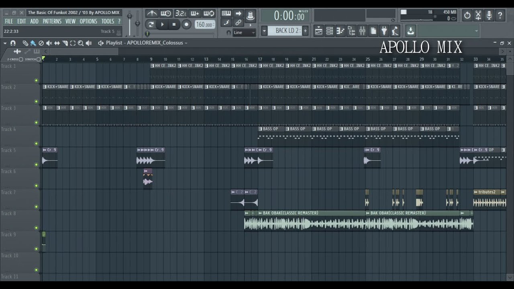The height and width of the screenshot is (289, 514).
Task: Open the Line snap dropdown
Action: coord(244,33)
